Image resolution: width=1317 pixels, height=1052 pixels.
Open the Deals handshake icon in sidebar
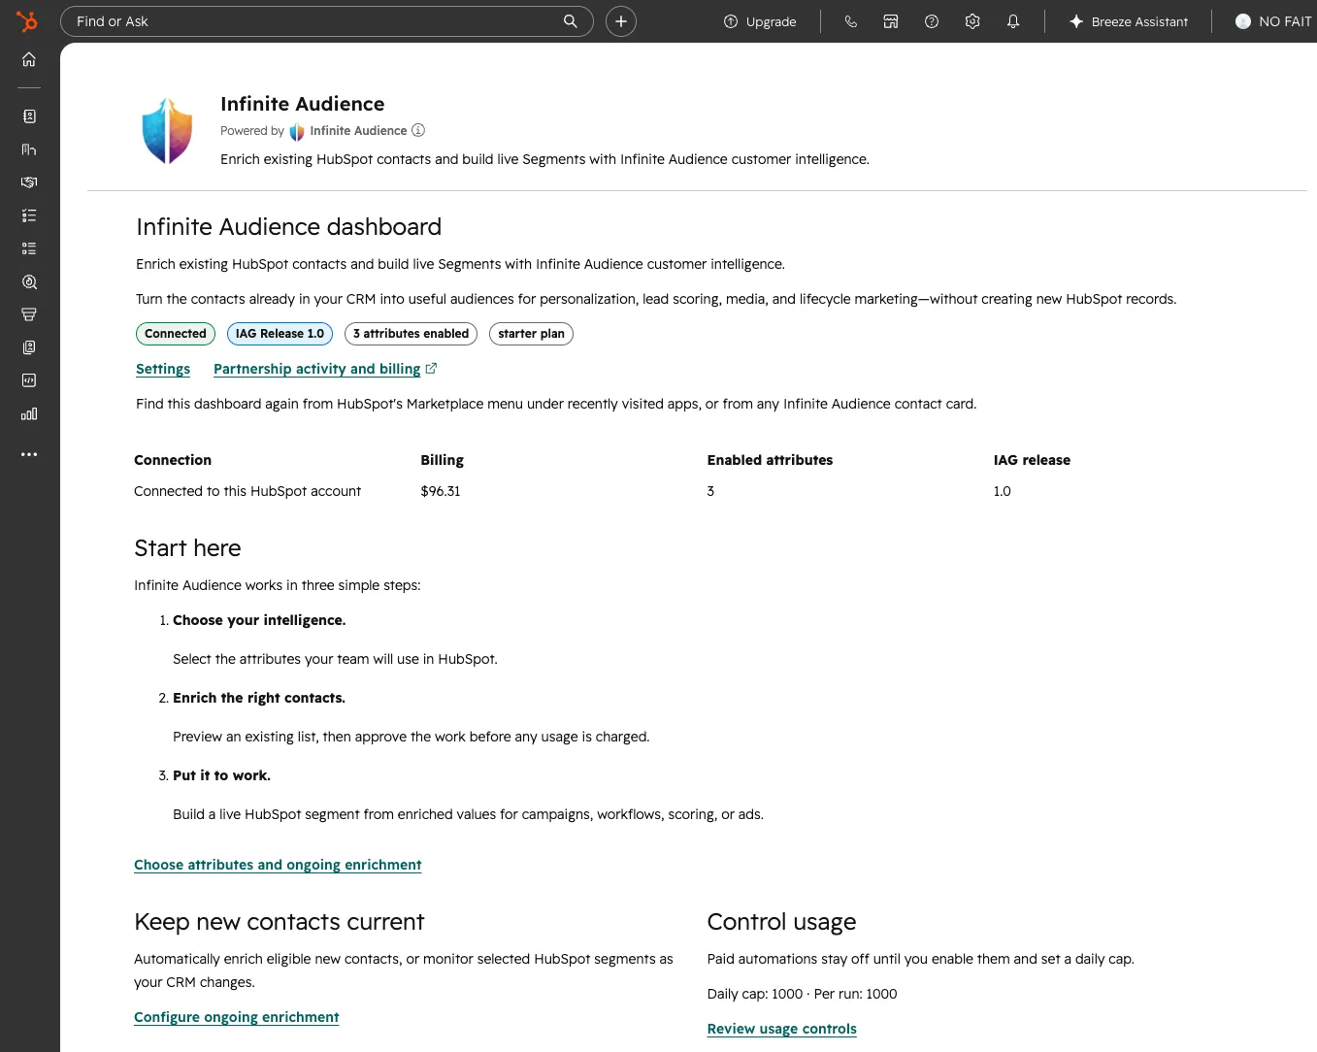pos(29,182)
